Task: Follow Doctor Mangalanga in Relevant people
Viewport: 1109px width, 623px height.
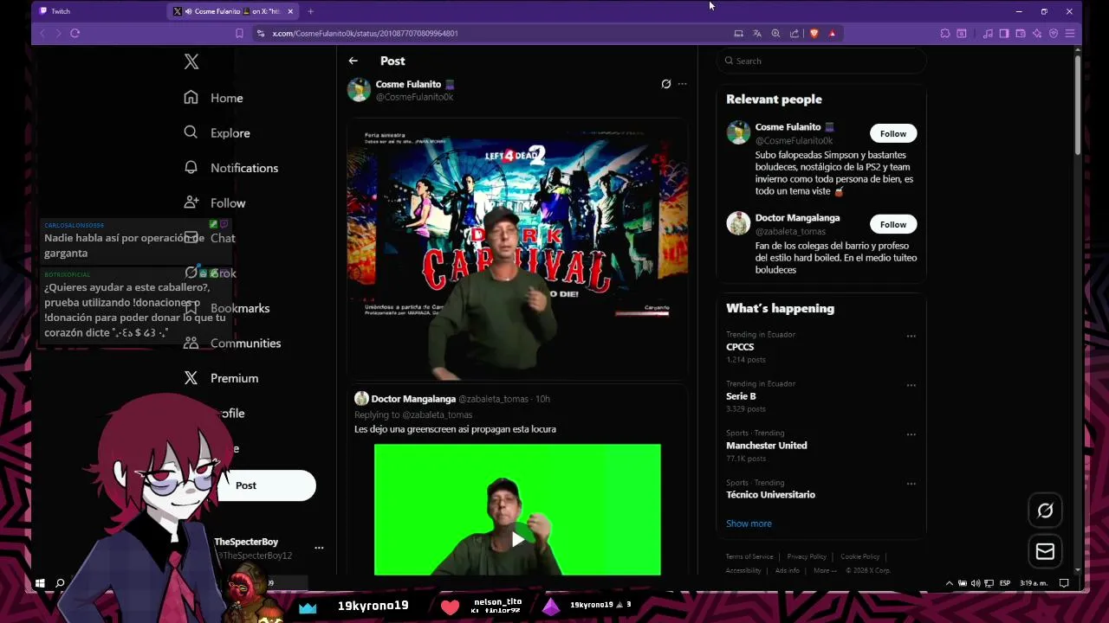Action: (893, 224)
